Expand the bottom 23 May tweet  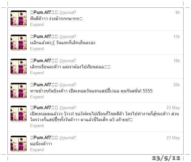37,150
